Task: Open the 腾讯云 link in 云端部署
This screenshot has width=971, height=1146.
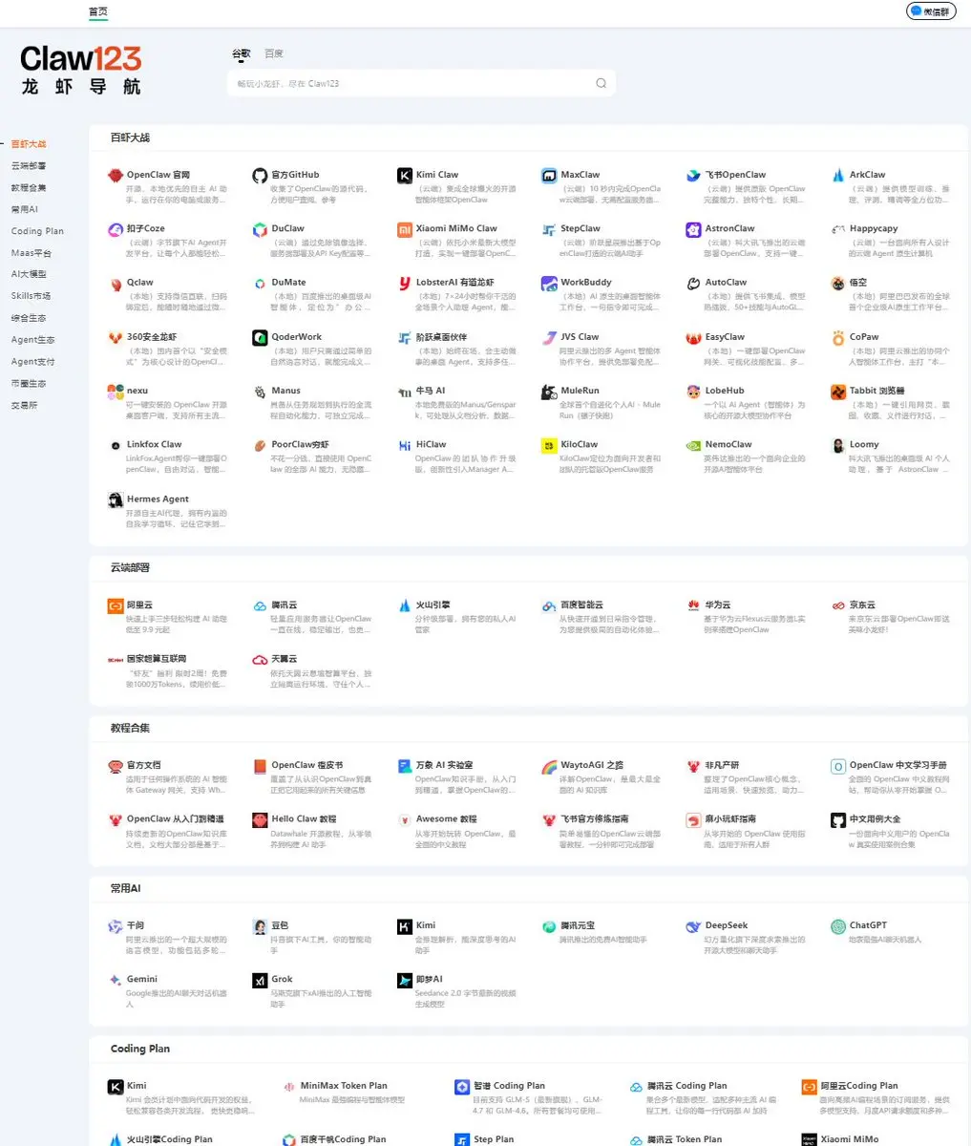Action: pyautogui.click(x=284, y=605)
